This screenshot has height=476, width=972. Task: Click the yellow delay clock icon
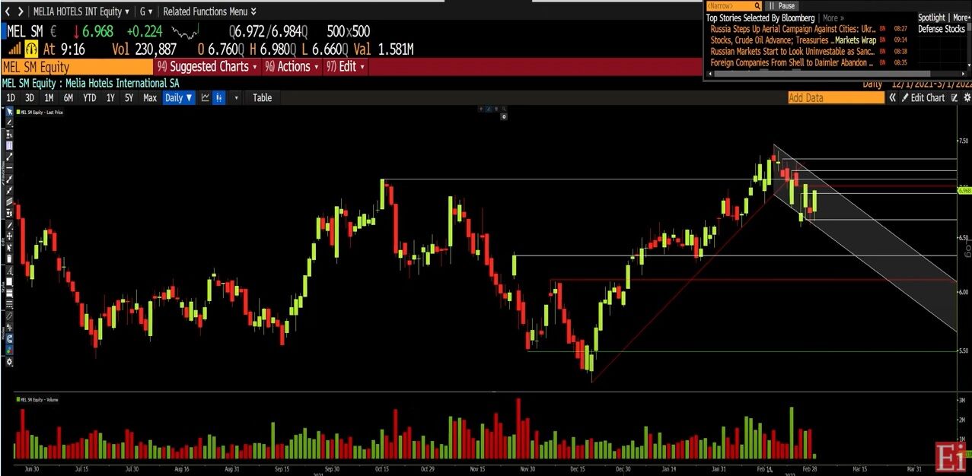(31, 49)
